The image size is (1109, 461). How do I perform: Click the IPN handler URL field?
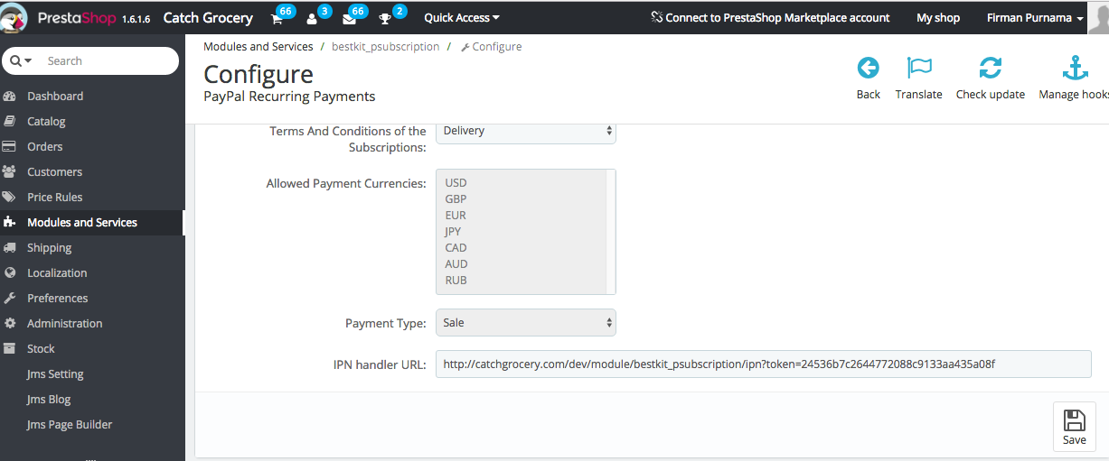click(764, 364)
